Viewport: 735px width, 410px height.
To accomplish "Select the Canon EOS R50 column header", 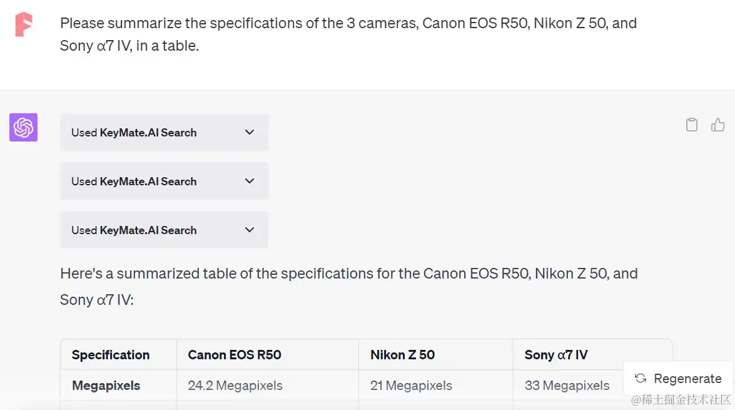I will (x=235, y=355).
